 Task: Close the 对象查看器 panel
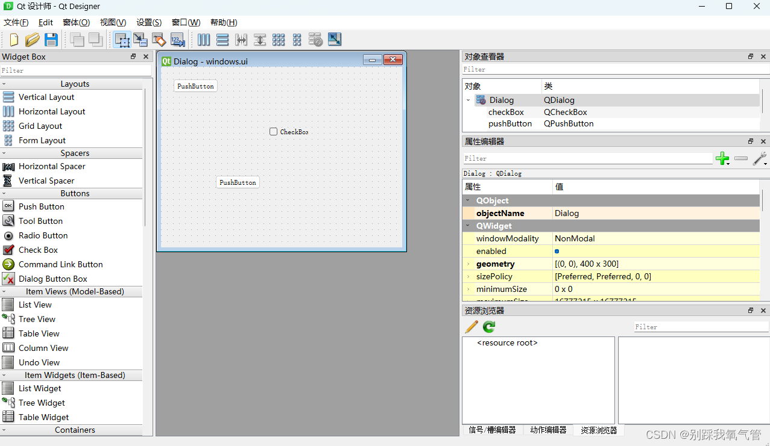763,57
